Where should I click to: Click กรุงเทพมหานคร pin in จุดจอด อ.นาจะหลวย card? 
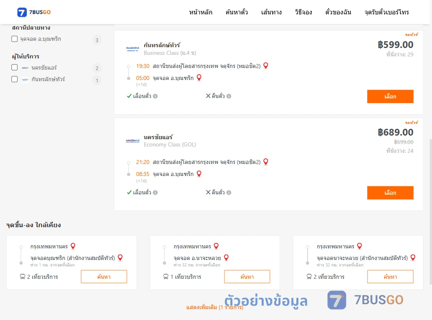[x=216, y=246]
